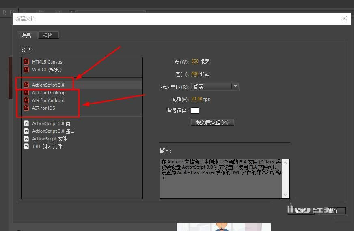354x231 pixels.
Task: Select the HTML5 Canvas document type
Action: tap(82, 61)
